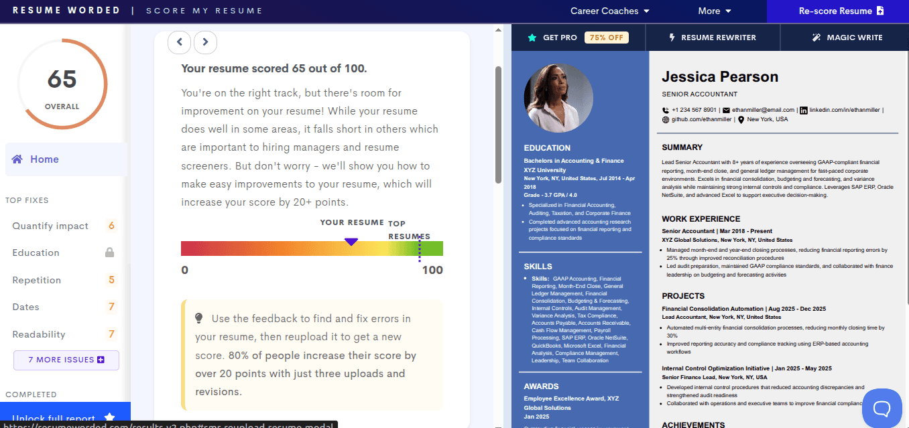
Task: Click the Re-score Resume button
Action: 838,11
